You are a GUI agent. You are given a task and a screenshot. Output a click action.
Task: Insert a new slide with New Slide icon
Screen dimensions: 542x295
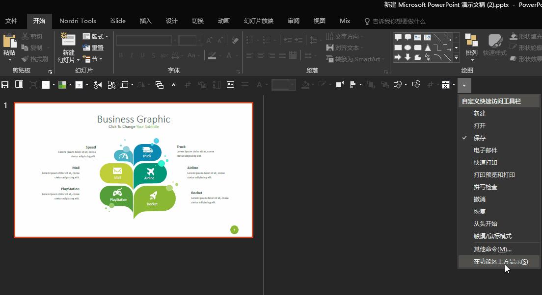68,42
